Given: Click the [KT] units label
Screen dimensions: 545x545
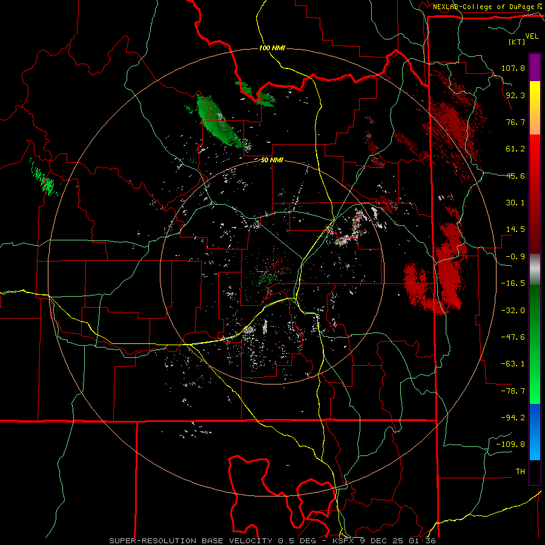Looking at the screenshot, I should pyautogui.click(x=517, y=42).
